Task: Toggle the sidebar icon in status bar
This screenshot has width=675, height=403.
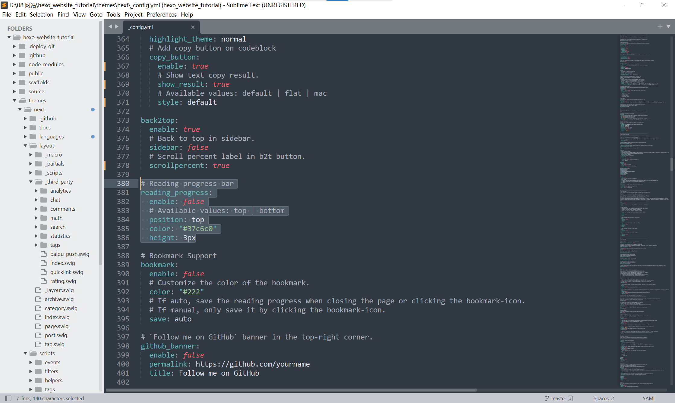Action: [x=8, y=398]
